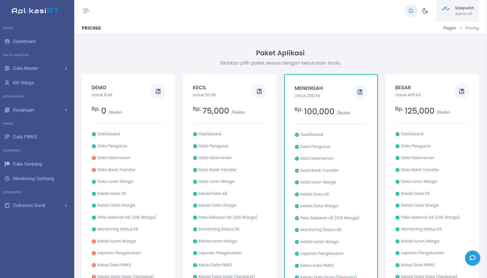Click the AplikasiRT logo

click(x=35, y=11)
